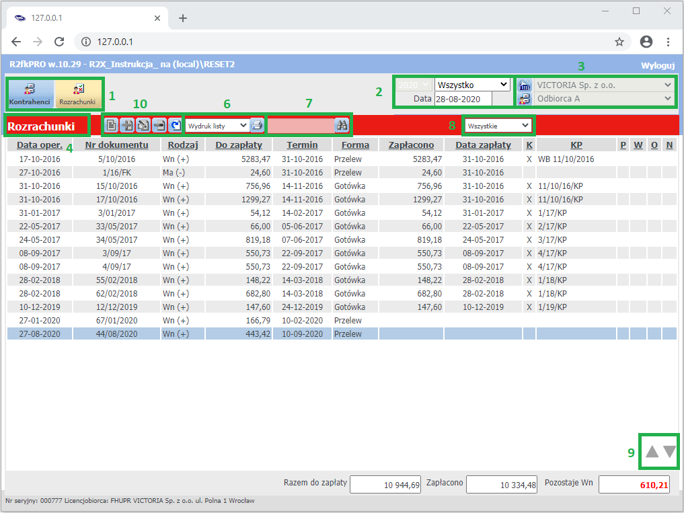684x513 pixels.
Task: Reload the browser page
Action: pos(59,42)
